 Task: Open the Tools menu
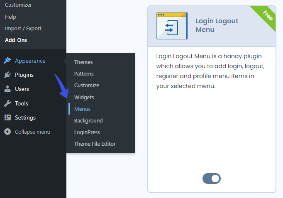22,103
